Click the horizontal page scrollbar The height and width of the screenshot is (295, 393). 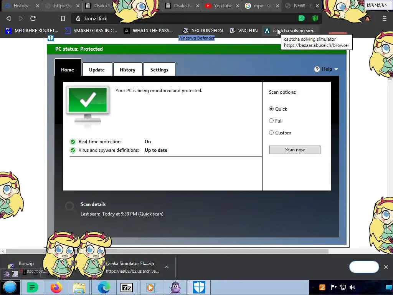pos(167,251)
